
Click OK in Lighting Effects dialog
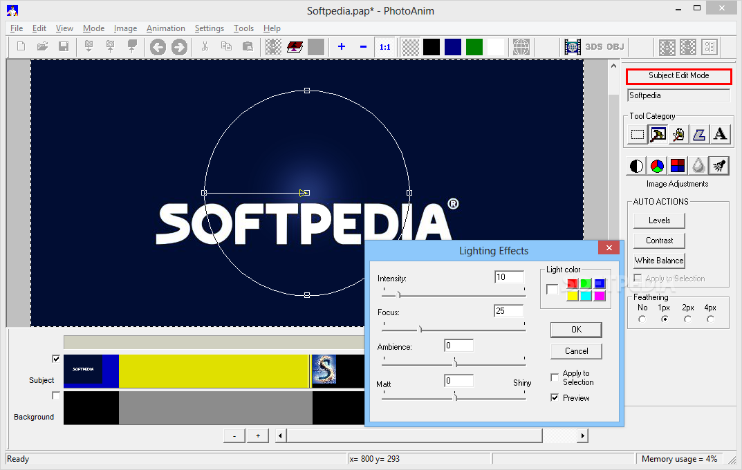576,330
